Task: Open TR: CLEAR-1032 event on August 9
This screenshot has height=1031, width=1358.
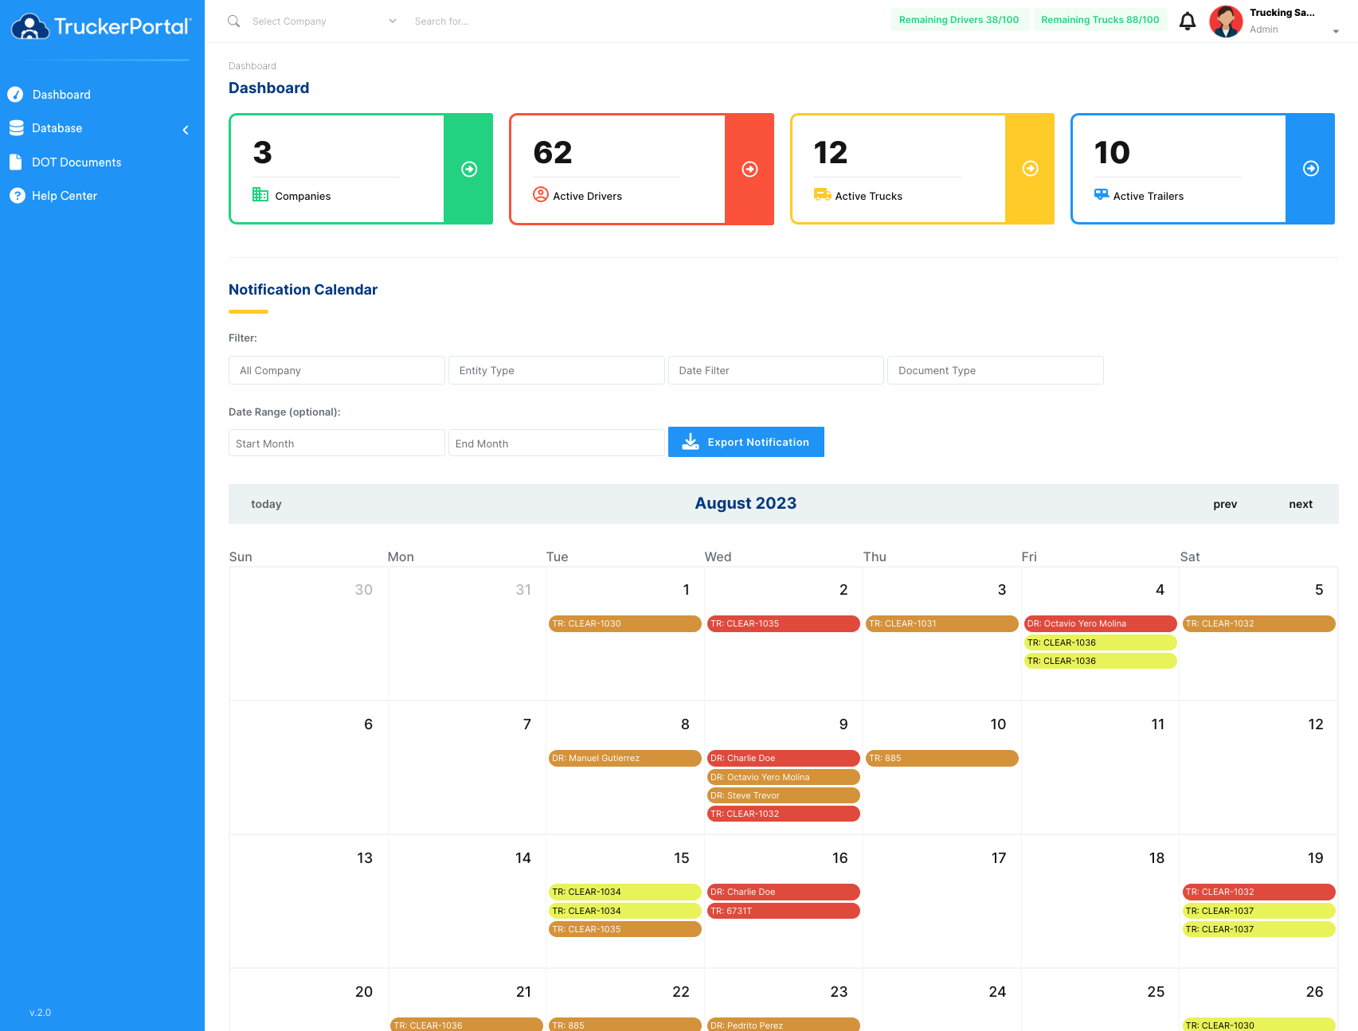Action: [x=784, y=814]
